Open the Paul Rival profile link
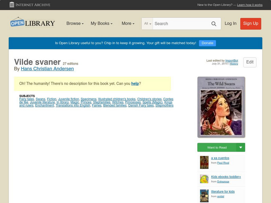This screenshot has width=271, height=203. tap(223, 163)
